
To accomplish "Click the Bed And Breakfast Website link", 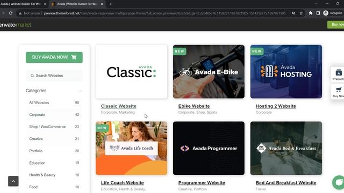I will pyautogui.click(x=286, y=183).
